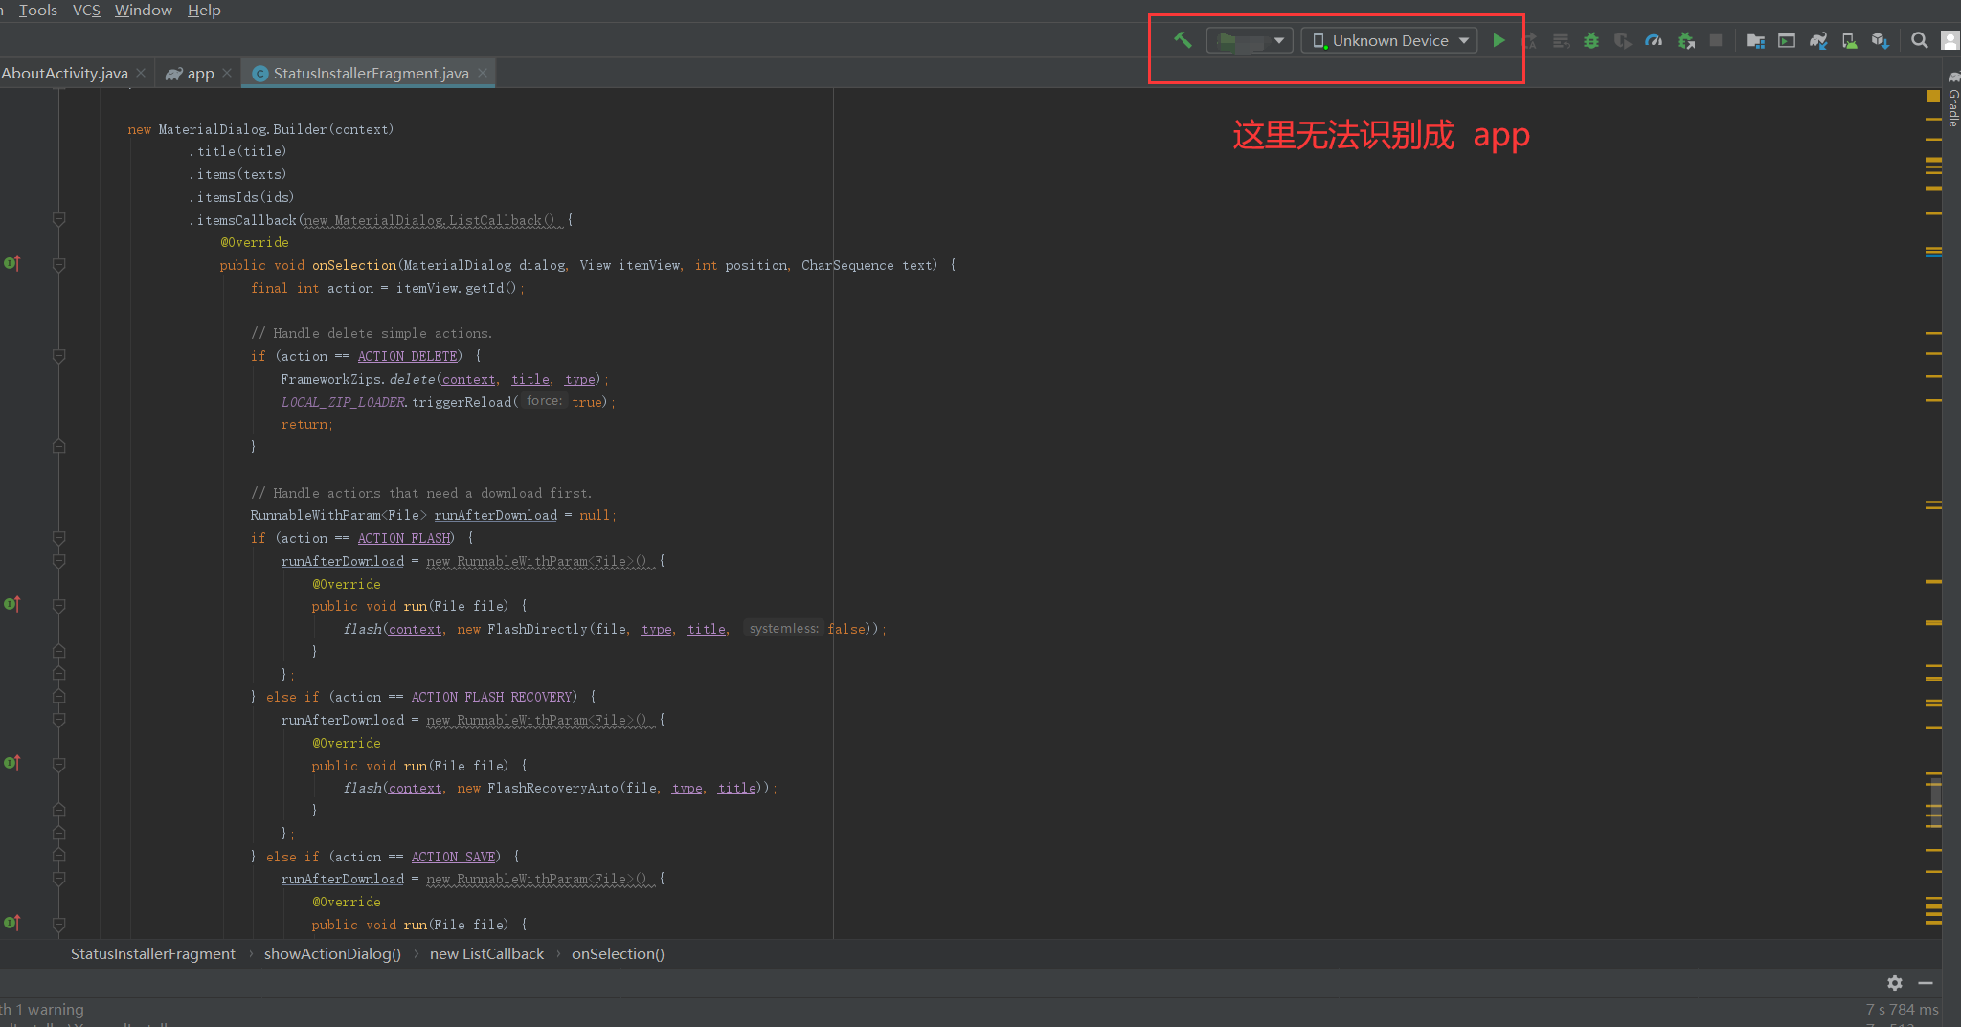Navigate to ACTION_FLASH via its hyperlink
1961x1027 pixels.
[x=403, y=538]
